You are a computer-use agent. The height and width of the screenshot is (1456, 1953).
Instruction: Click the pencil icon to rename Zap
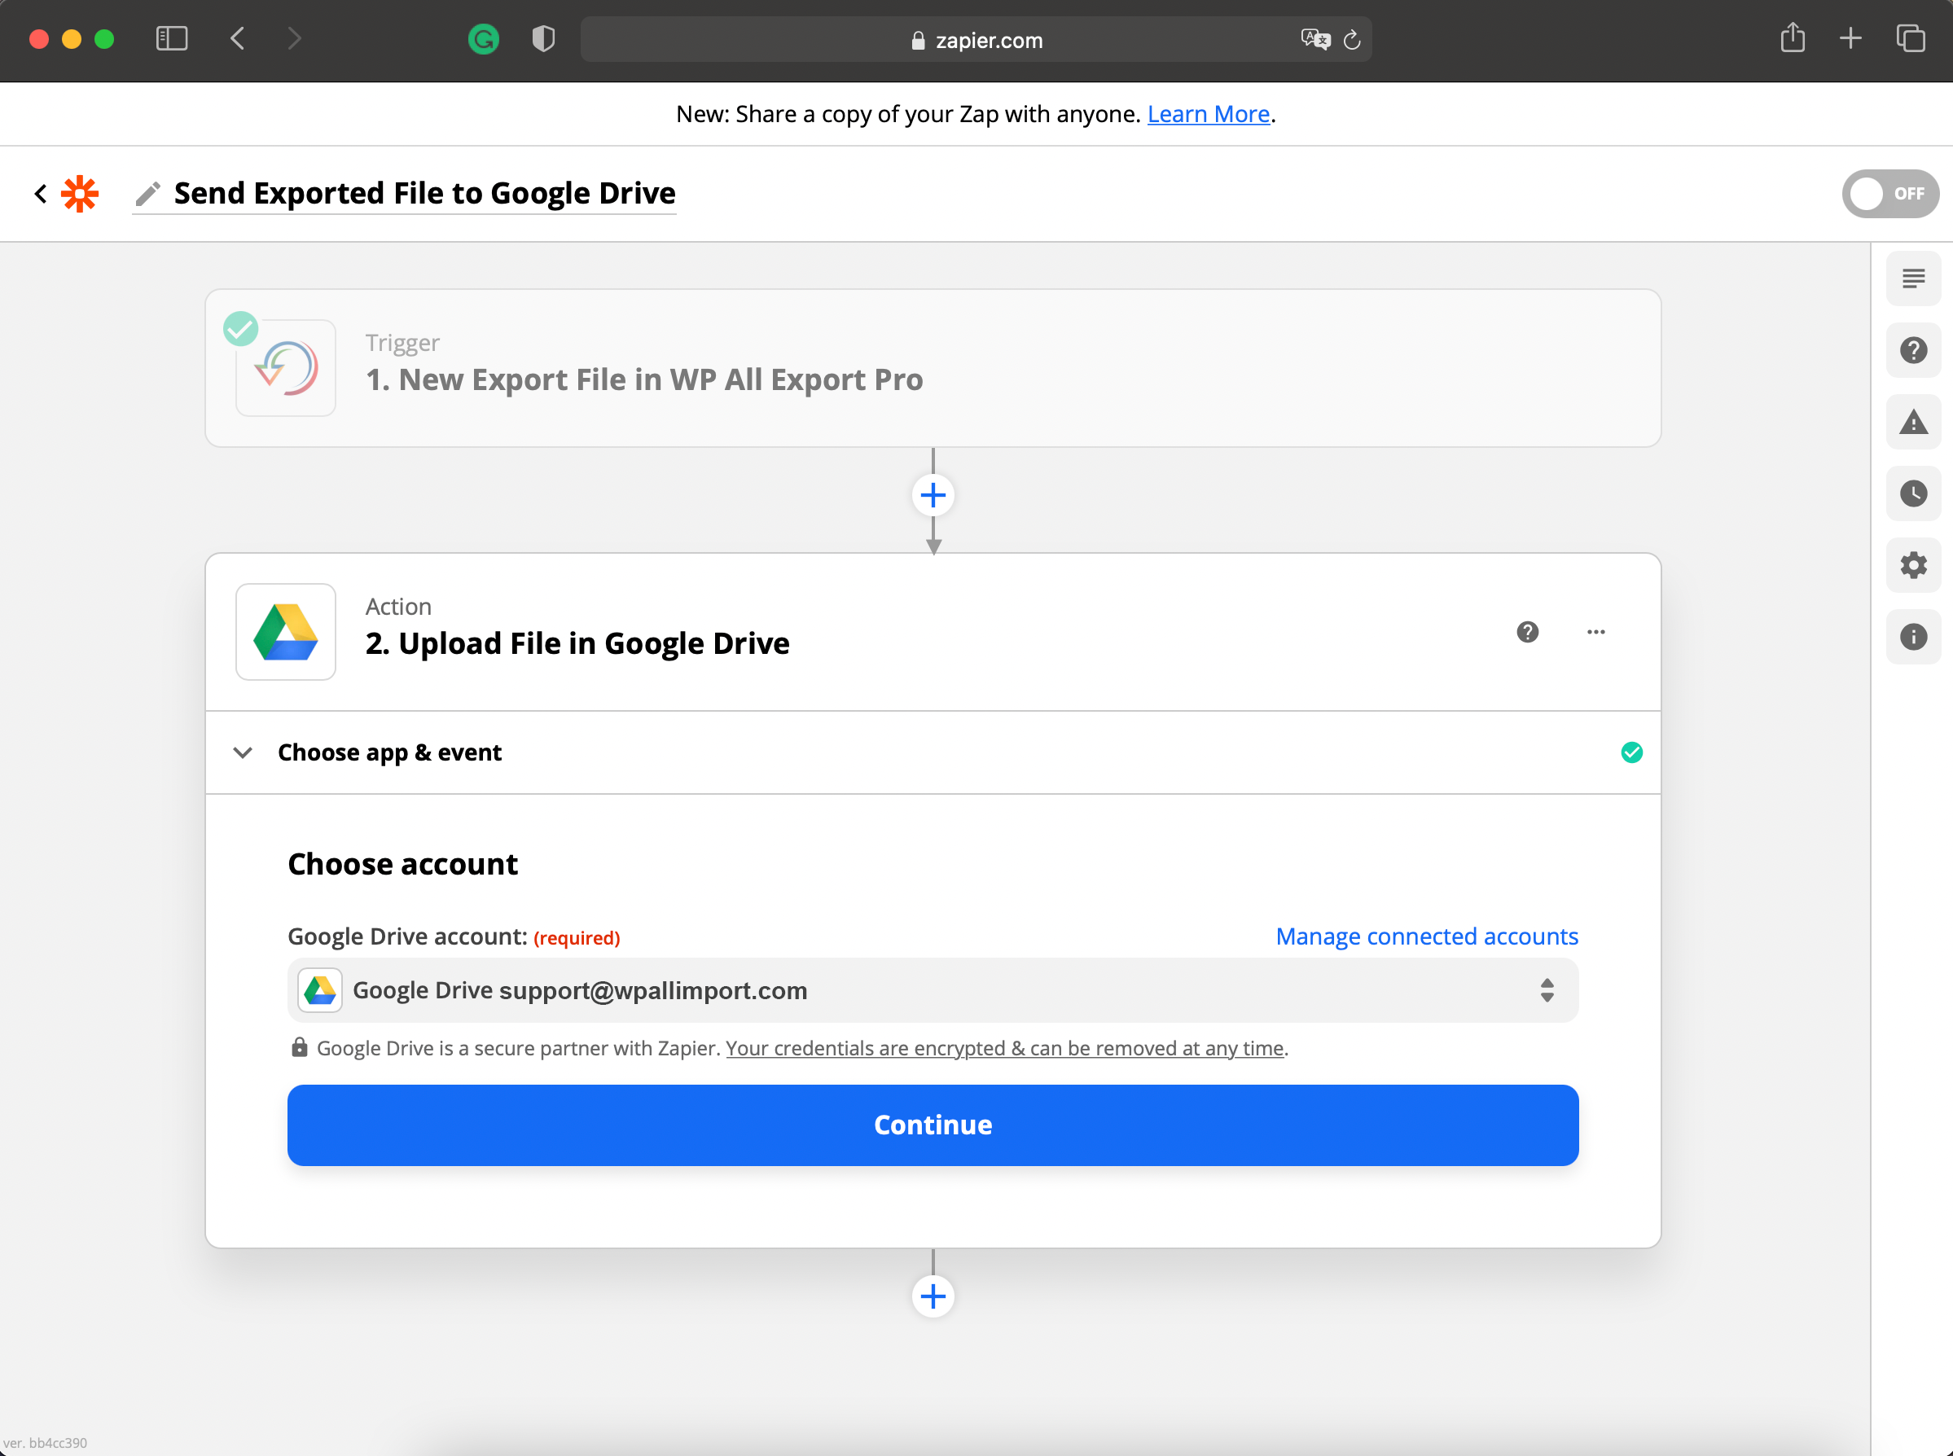[x=147, y=194]
